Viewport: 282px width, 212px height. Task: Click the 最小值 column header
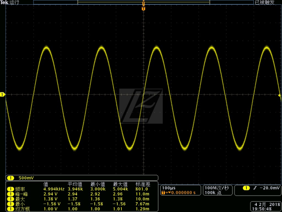(97, 184)
